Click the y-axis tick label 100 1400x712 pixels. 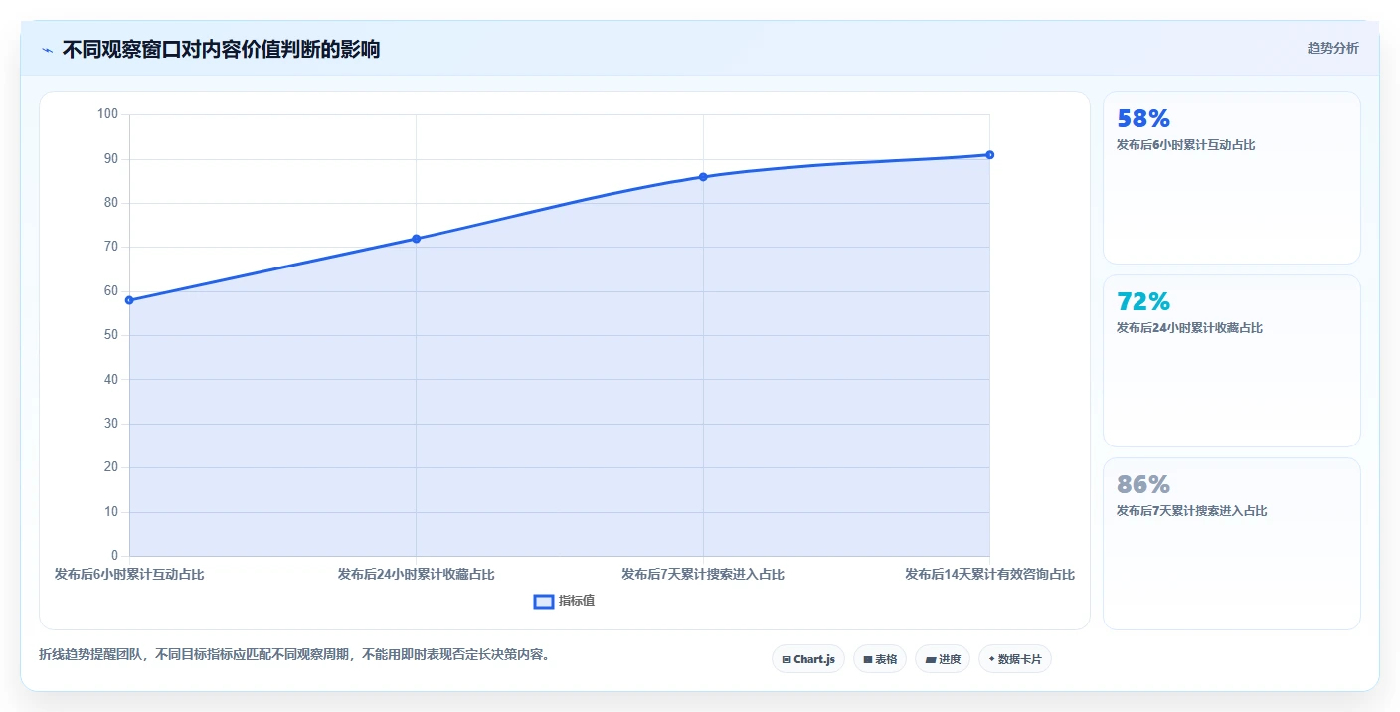[107, 114]
